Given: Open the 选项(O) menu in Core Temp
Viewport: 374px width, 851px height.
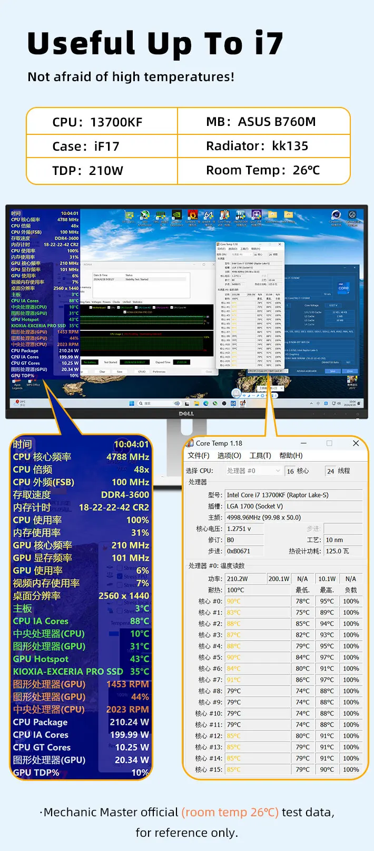Looking at the screenshot, I should click(x=229, y=455).
